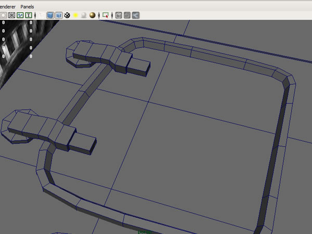Enable Smooth Shade All blue cube
This screenshot has width=312, height=234.
click(50, 15)
